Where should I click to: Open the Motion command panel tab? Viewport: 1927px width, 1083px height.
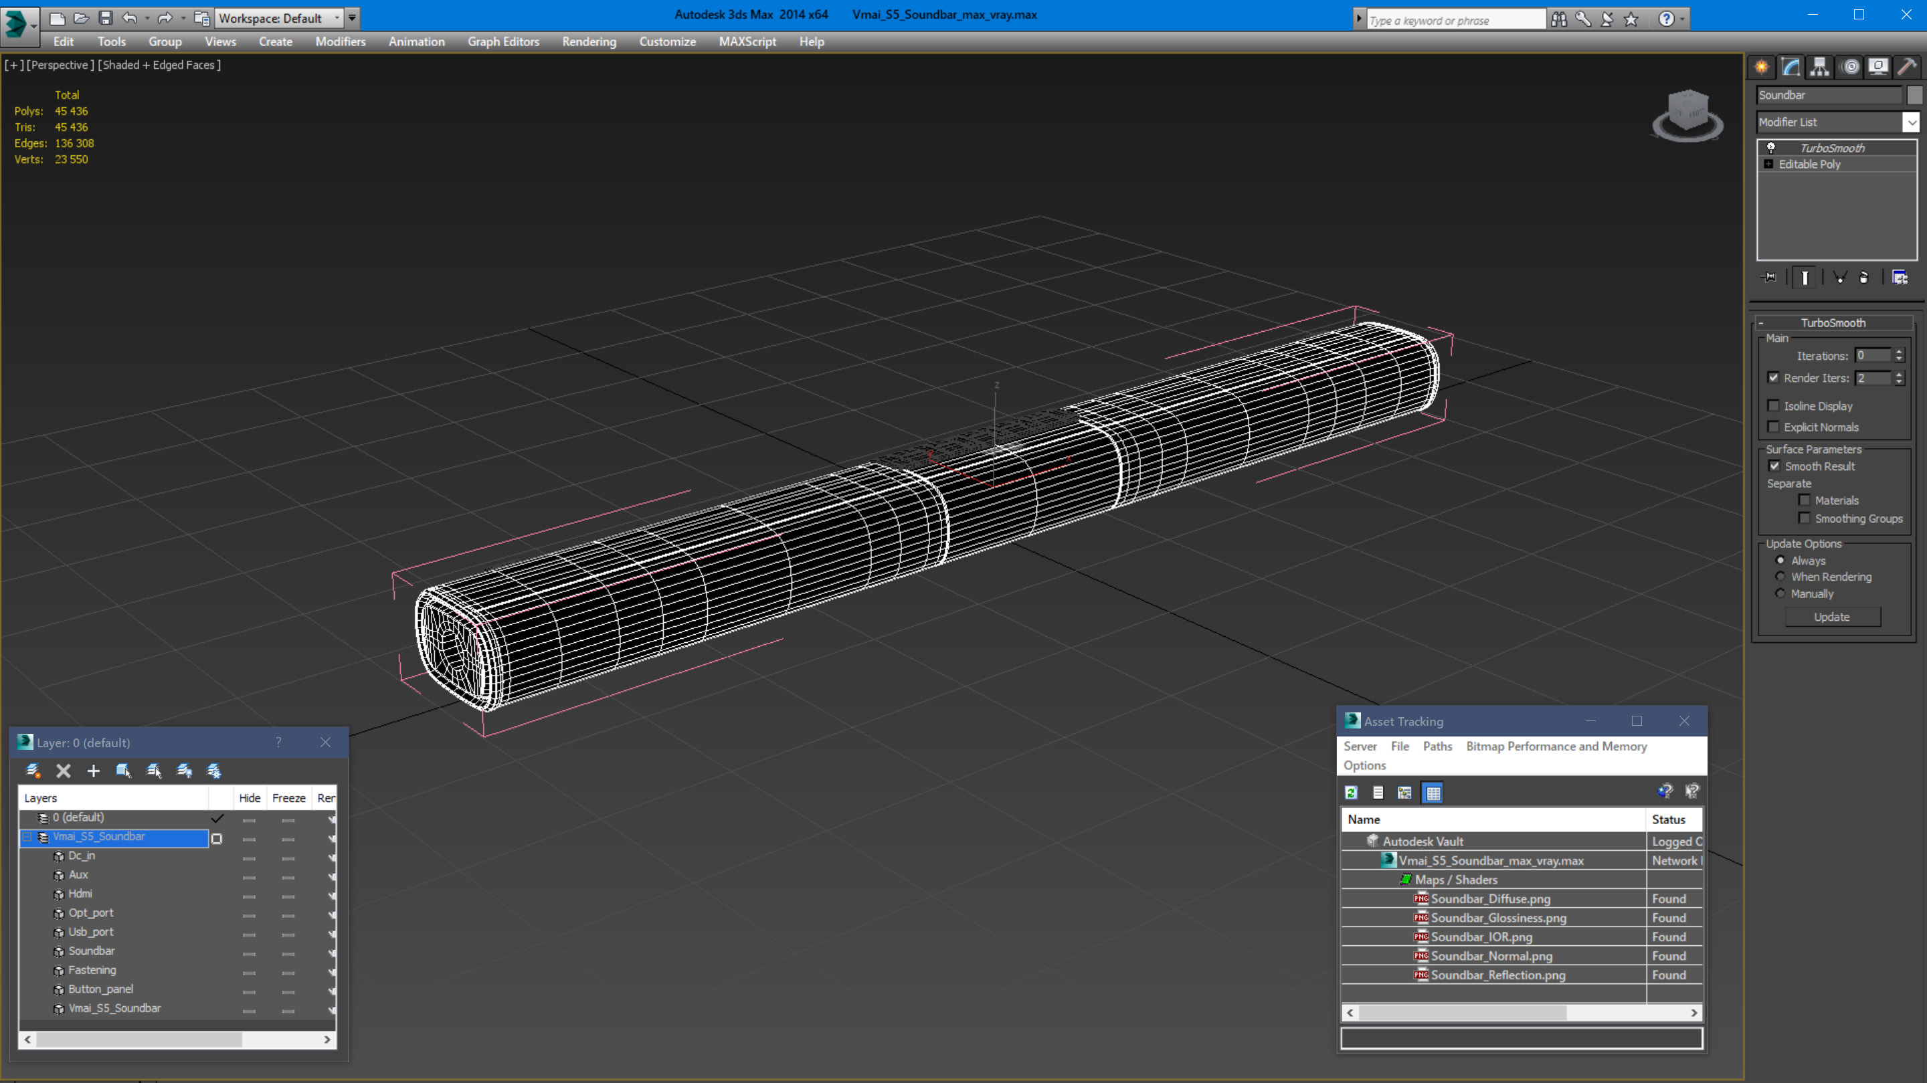(1850, 68)
